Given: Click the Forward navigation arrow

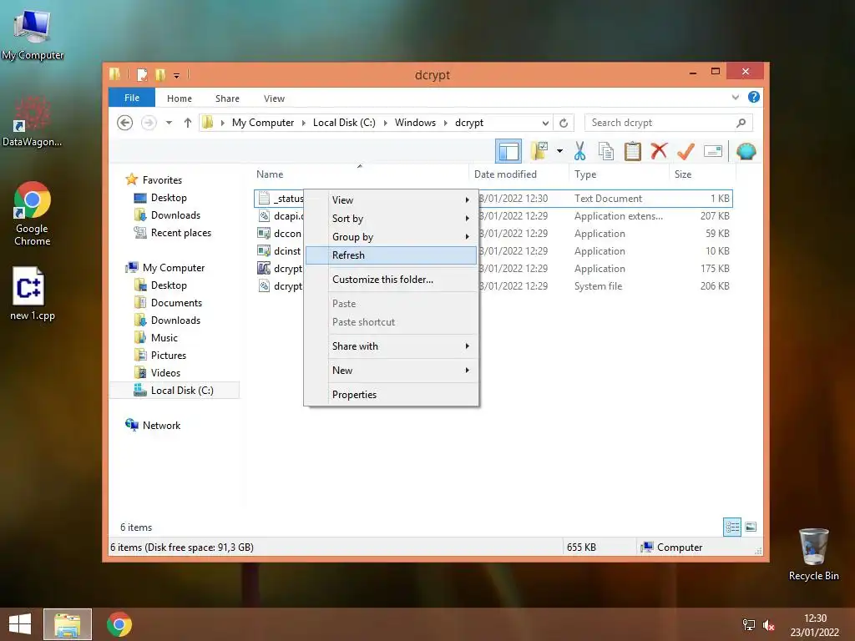Looking at the screenshot, I should pyautogui.click(x=149, y=123).
